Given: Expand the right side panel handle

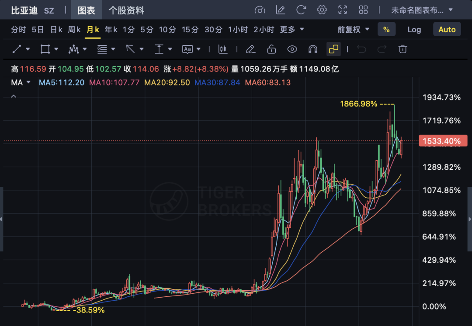Looking at the screenshot, I should tap(470, 219).
